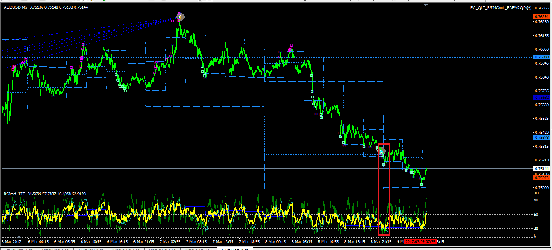Viewport: 552px width, 250px height.
Task: Select the trade marker circle near 8 Mar 21:35
Action: 382,151
